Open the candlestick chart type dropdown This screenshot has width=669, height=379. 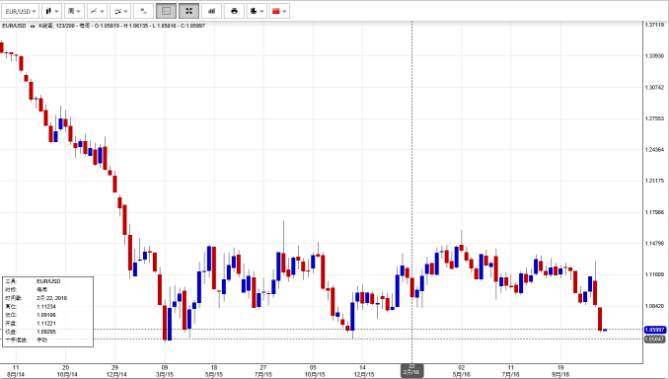[x=51, y=11]
